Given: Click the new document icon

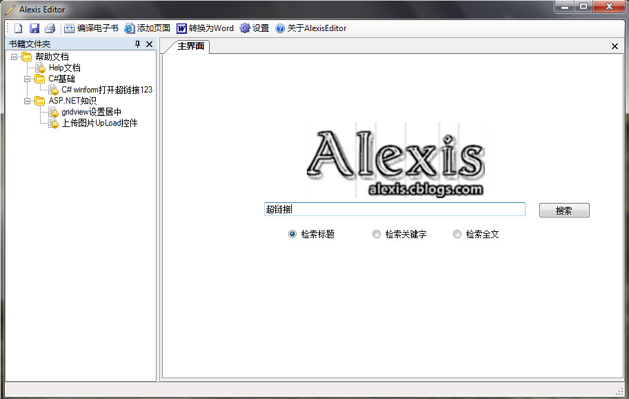Looking at the screenshot, I should 19,28.
